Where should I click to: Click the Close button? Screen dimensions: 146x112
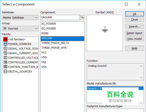(135, 19)
